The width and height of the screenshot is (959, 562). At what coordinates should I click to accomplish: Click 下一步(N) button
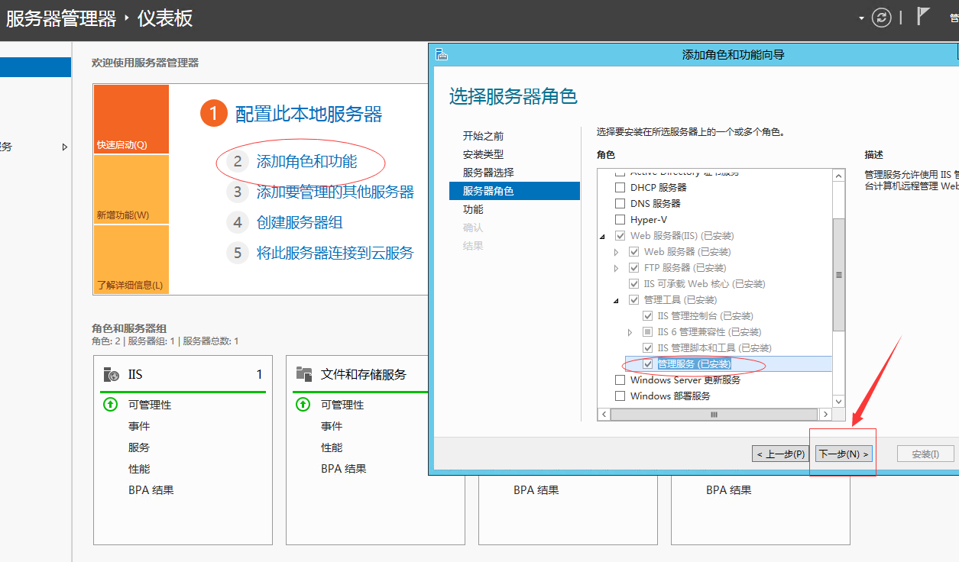pos(844,454)
